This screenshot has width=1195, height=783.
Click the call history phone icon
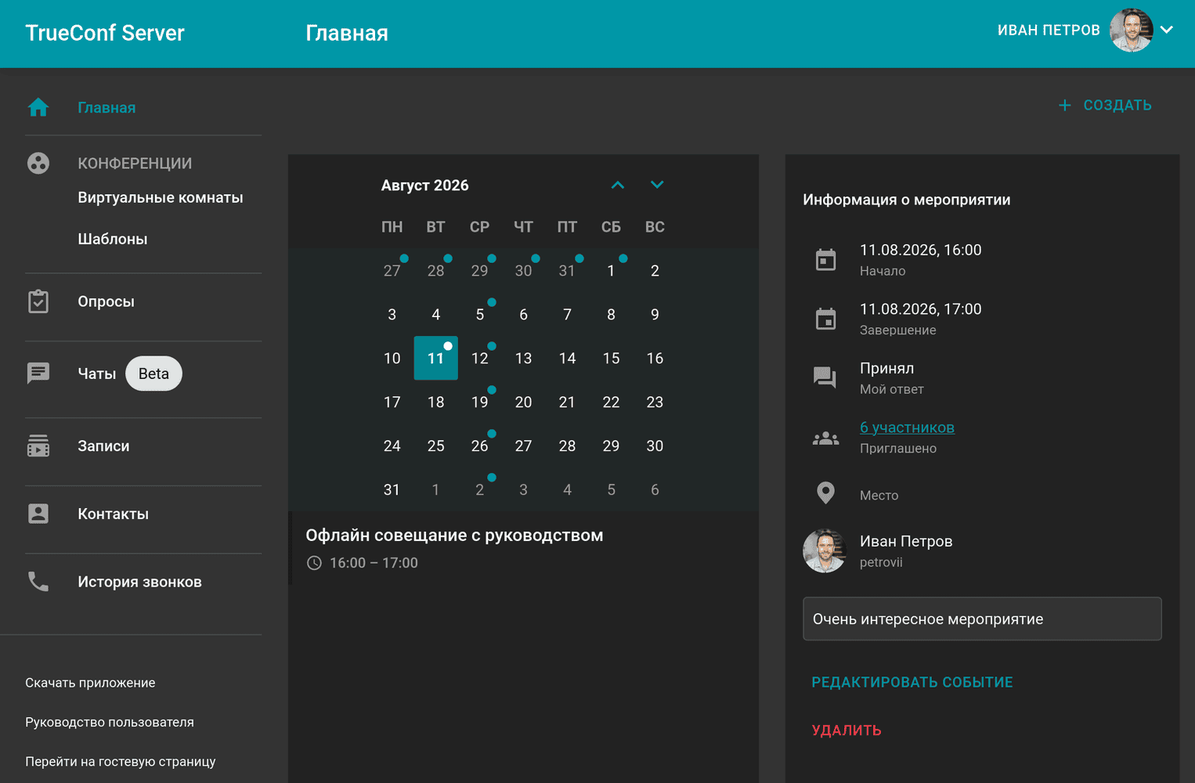(38, 581)
